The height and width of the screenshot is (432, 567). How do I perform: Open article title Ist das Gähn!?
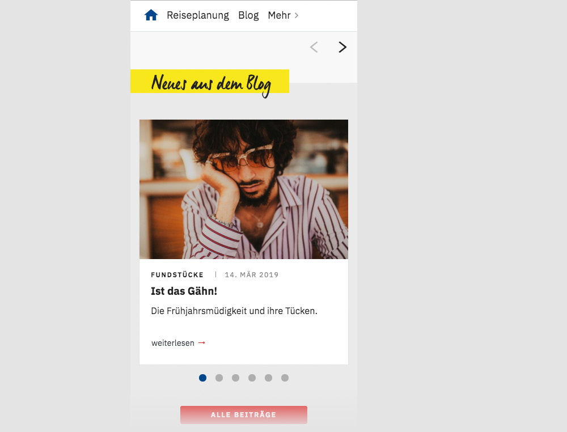point(184,291)
